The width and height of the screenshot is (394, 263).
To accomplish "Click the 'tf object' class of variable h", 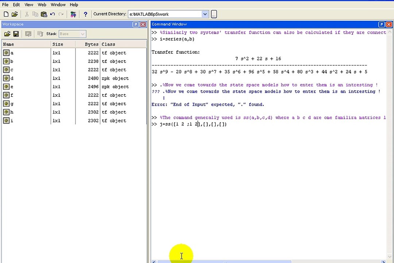I will [x=114, y=112].
